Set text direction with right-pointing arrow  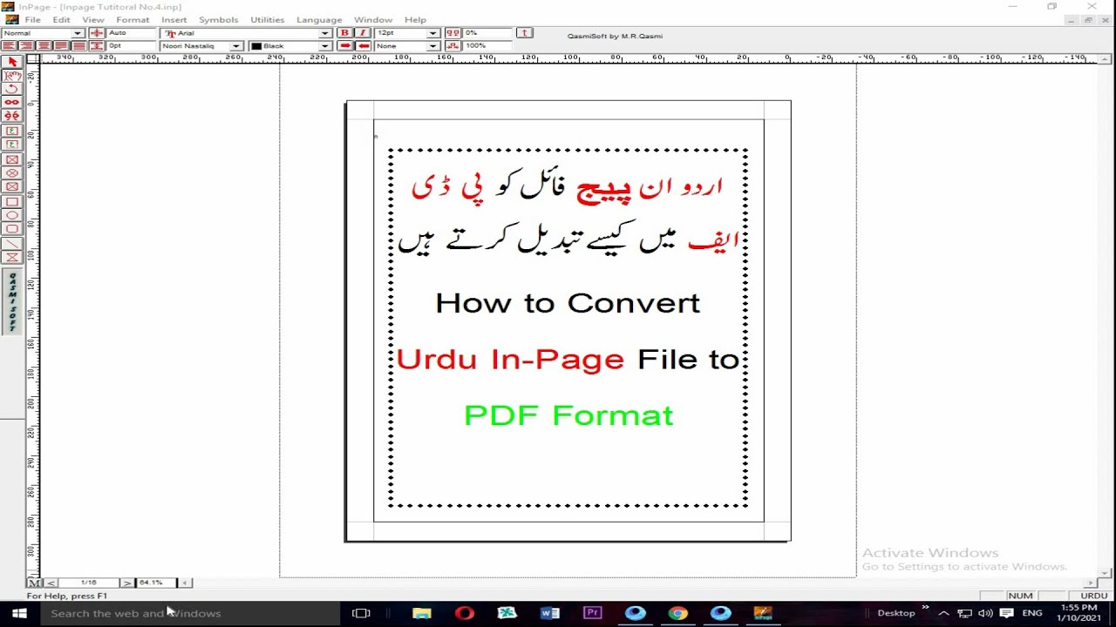344,45
